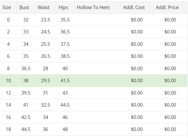Screen dimensions: 188x138
Task: Sort by the Waist column header
Action: coord(44,7)
